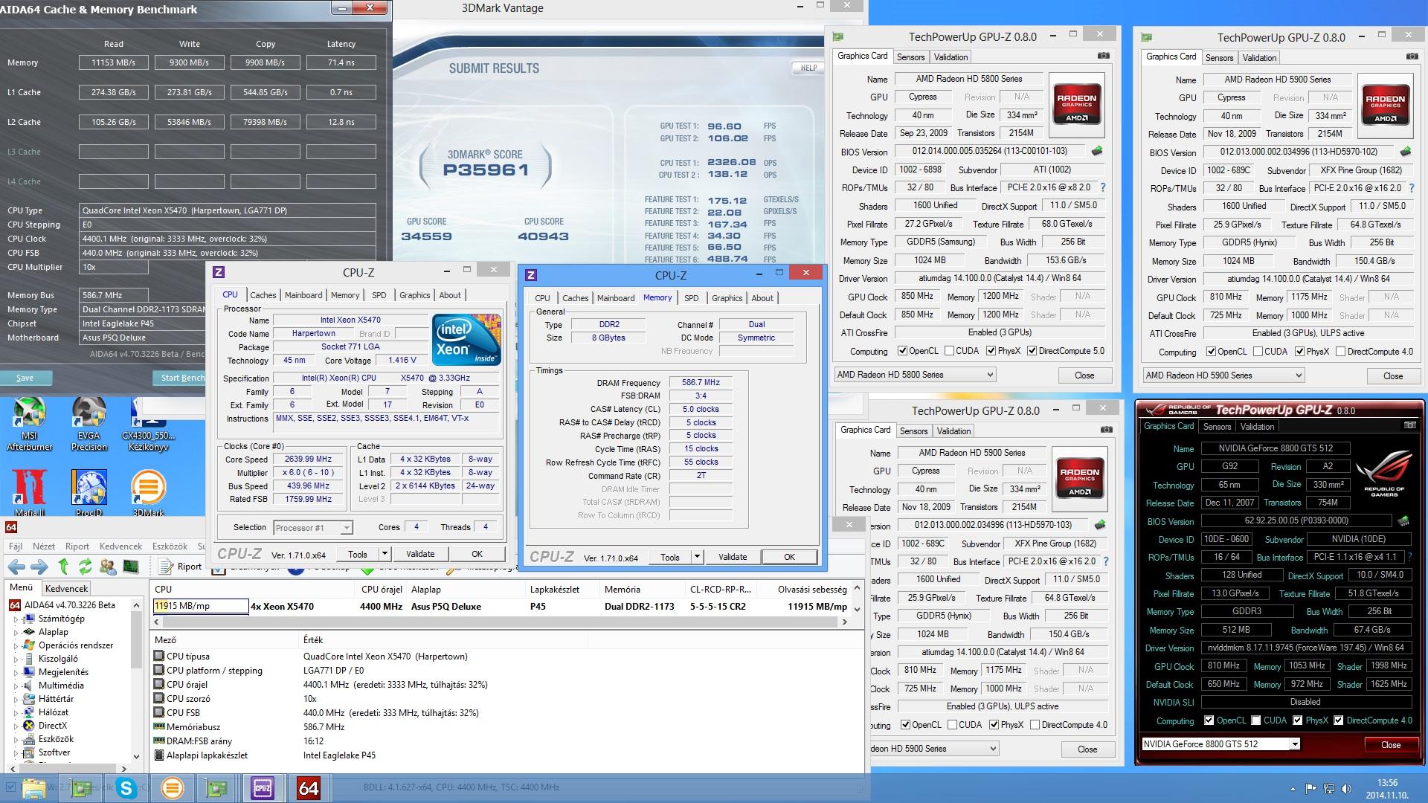The image size is (1428, 803).
Task: Toggle CUDA checkbox in ROG GPU-Z window
Action: (x=1256, y=720)
